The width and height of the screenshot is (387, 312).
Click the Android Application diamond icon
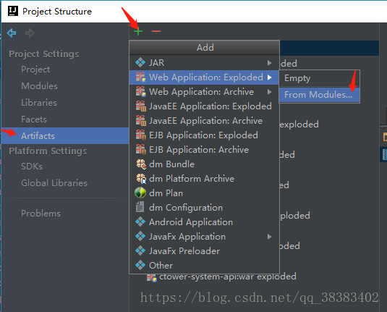[140, 222]
